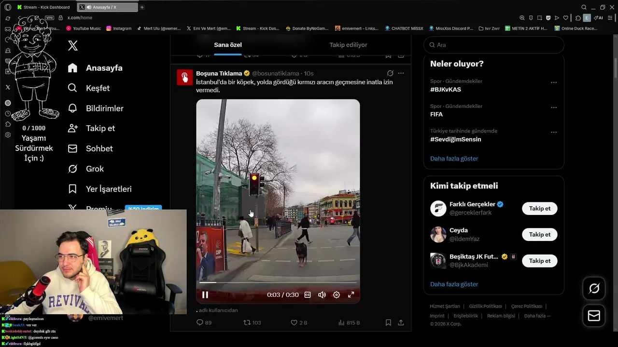618x347 pixels.
Task: Open browser tab search icon
Action: (584, 7)
